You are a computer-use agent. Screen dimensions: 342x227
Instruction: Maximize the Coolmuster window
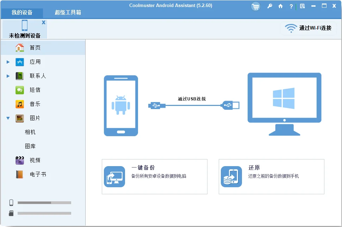click(324, 6)
